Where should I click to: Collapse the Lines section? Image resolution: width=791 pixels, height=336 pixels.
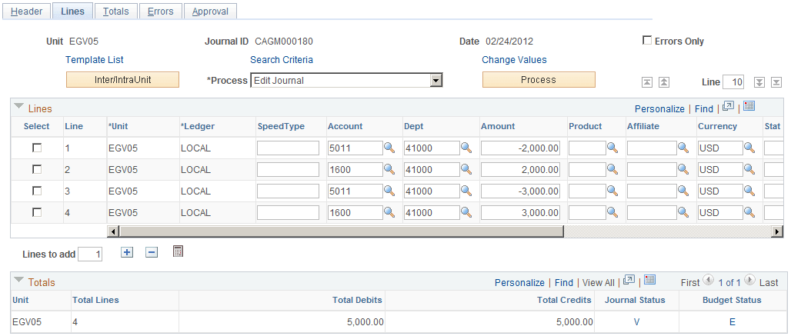pos(19,107)
